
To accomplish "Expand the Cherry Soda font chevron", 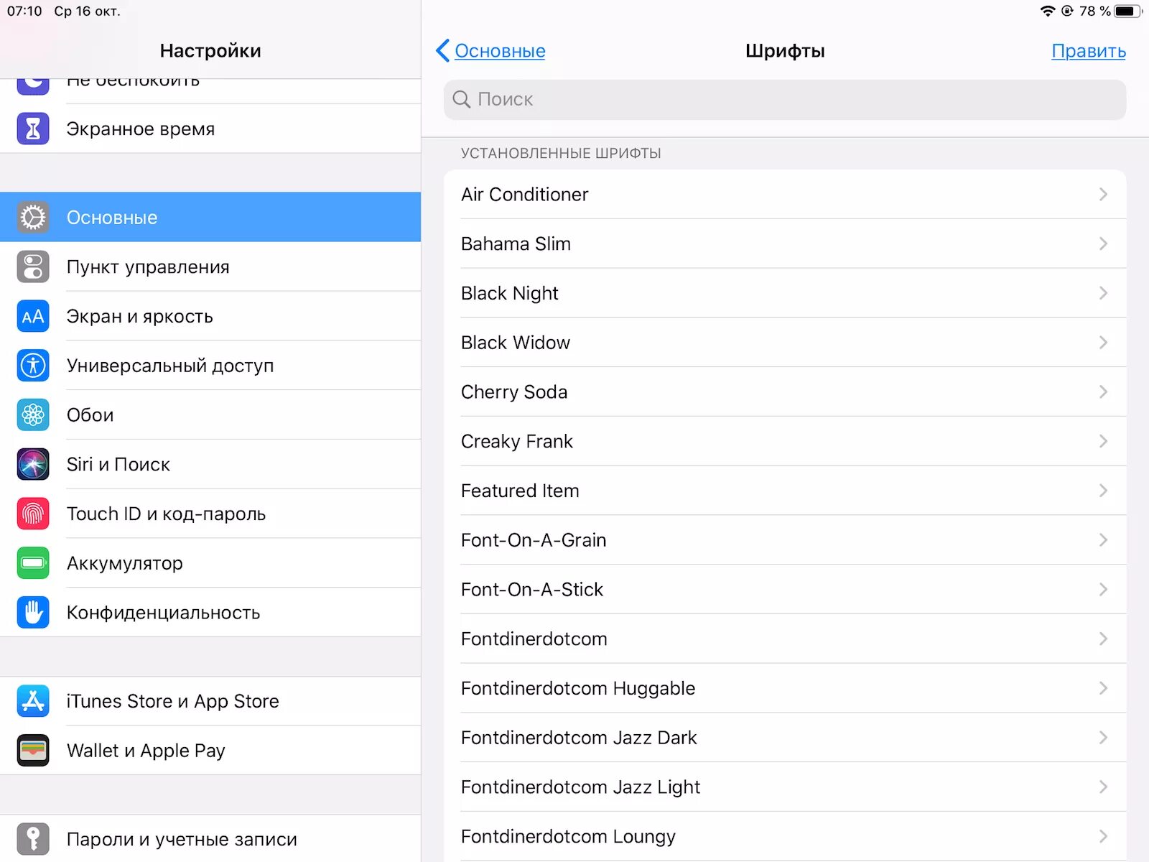I will coord(1103,392).
